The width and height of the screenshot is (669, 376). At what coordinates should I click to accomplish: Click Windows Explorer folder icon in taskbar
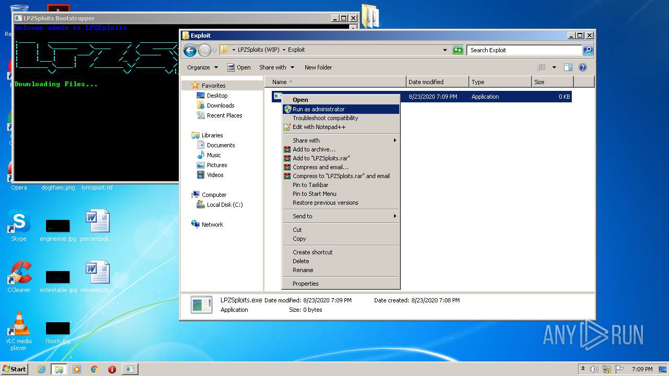point(59,369)
